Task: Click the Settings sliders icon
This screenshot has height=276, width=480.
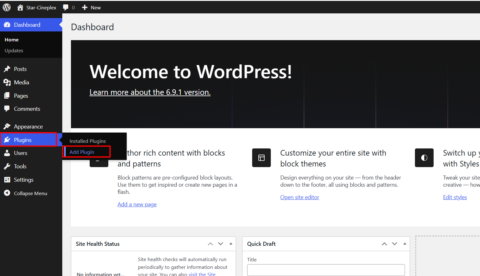Action: (x=7, y=180)
